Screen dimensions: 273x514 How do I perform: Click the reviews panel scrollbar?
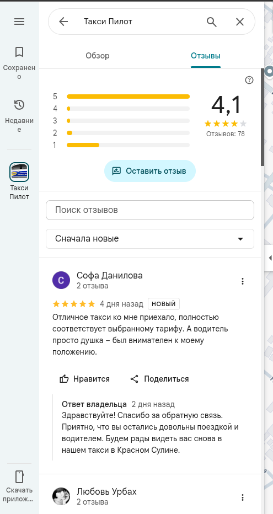(x=263, y=117)
